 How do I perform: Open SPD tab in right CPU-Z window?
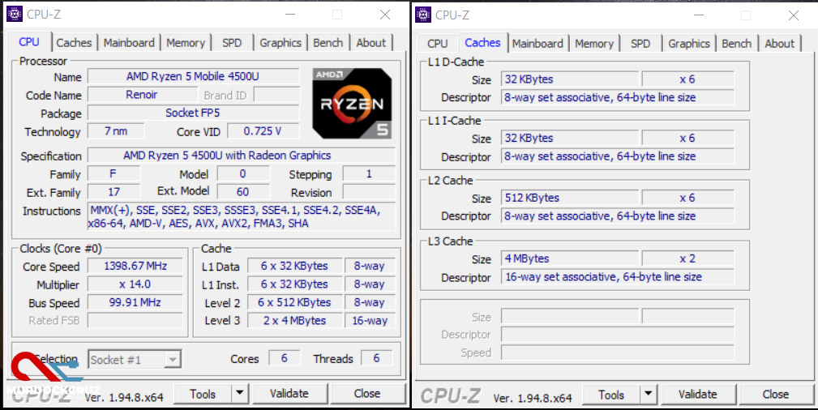(640, 43)
